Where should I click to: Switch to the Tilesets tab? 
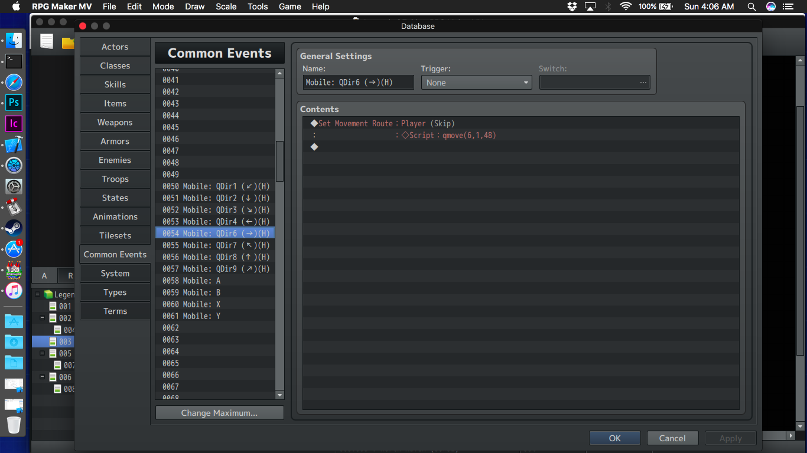tap(115, 235)
